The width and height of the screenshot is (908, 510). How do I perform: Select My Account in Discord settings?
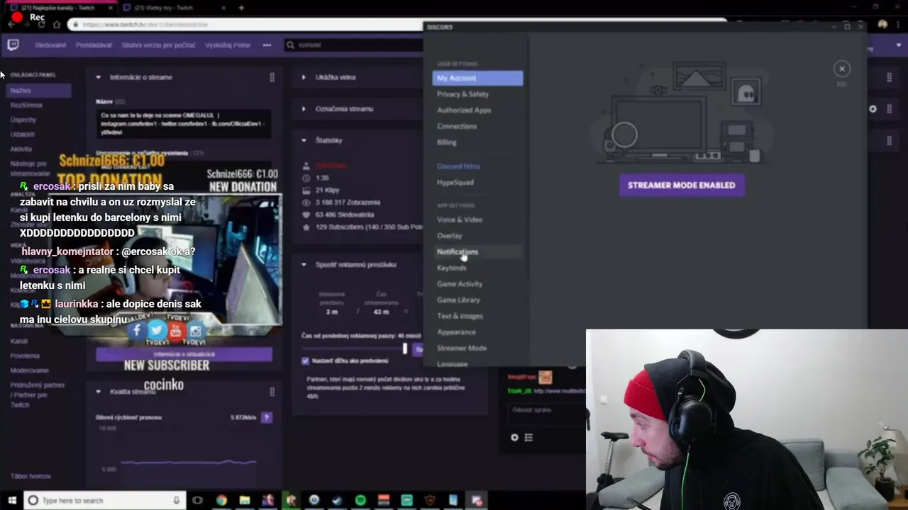pyautogui.click(x=477, y=78)
